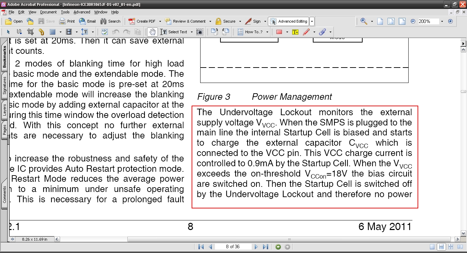The height and width of the screenshot is (253, 467).
Task: Choose the Select Object arrow tool
Action: coord(9,32)
